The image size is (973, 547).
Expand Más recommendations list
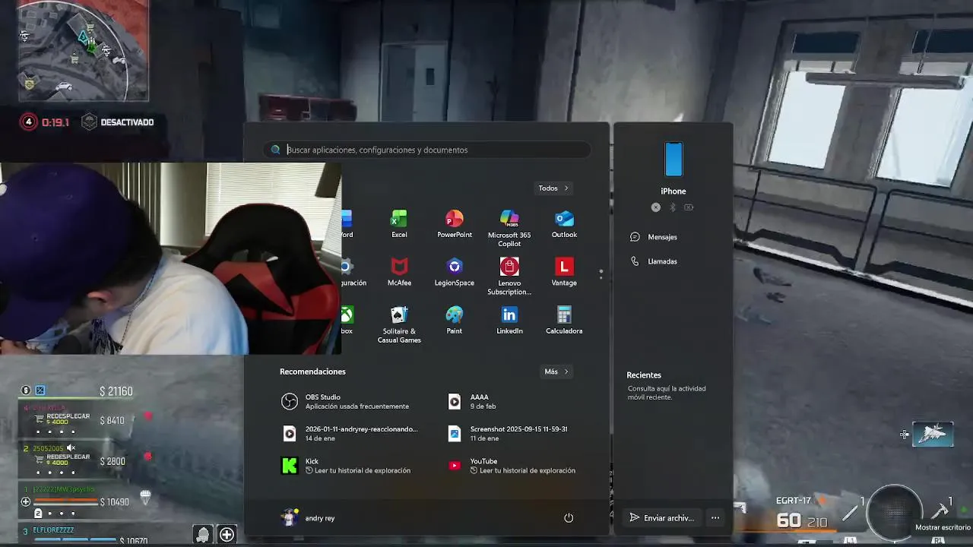[x=556, y=372]
